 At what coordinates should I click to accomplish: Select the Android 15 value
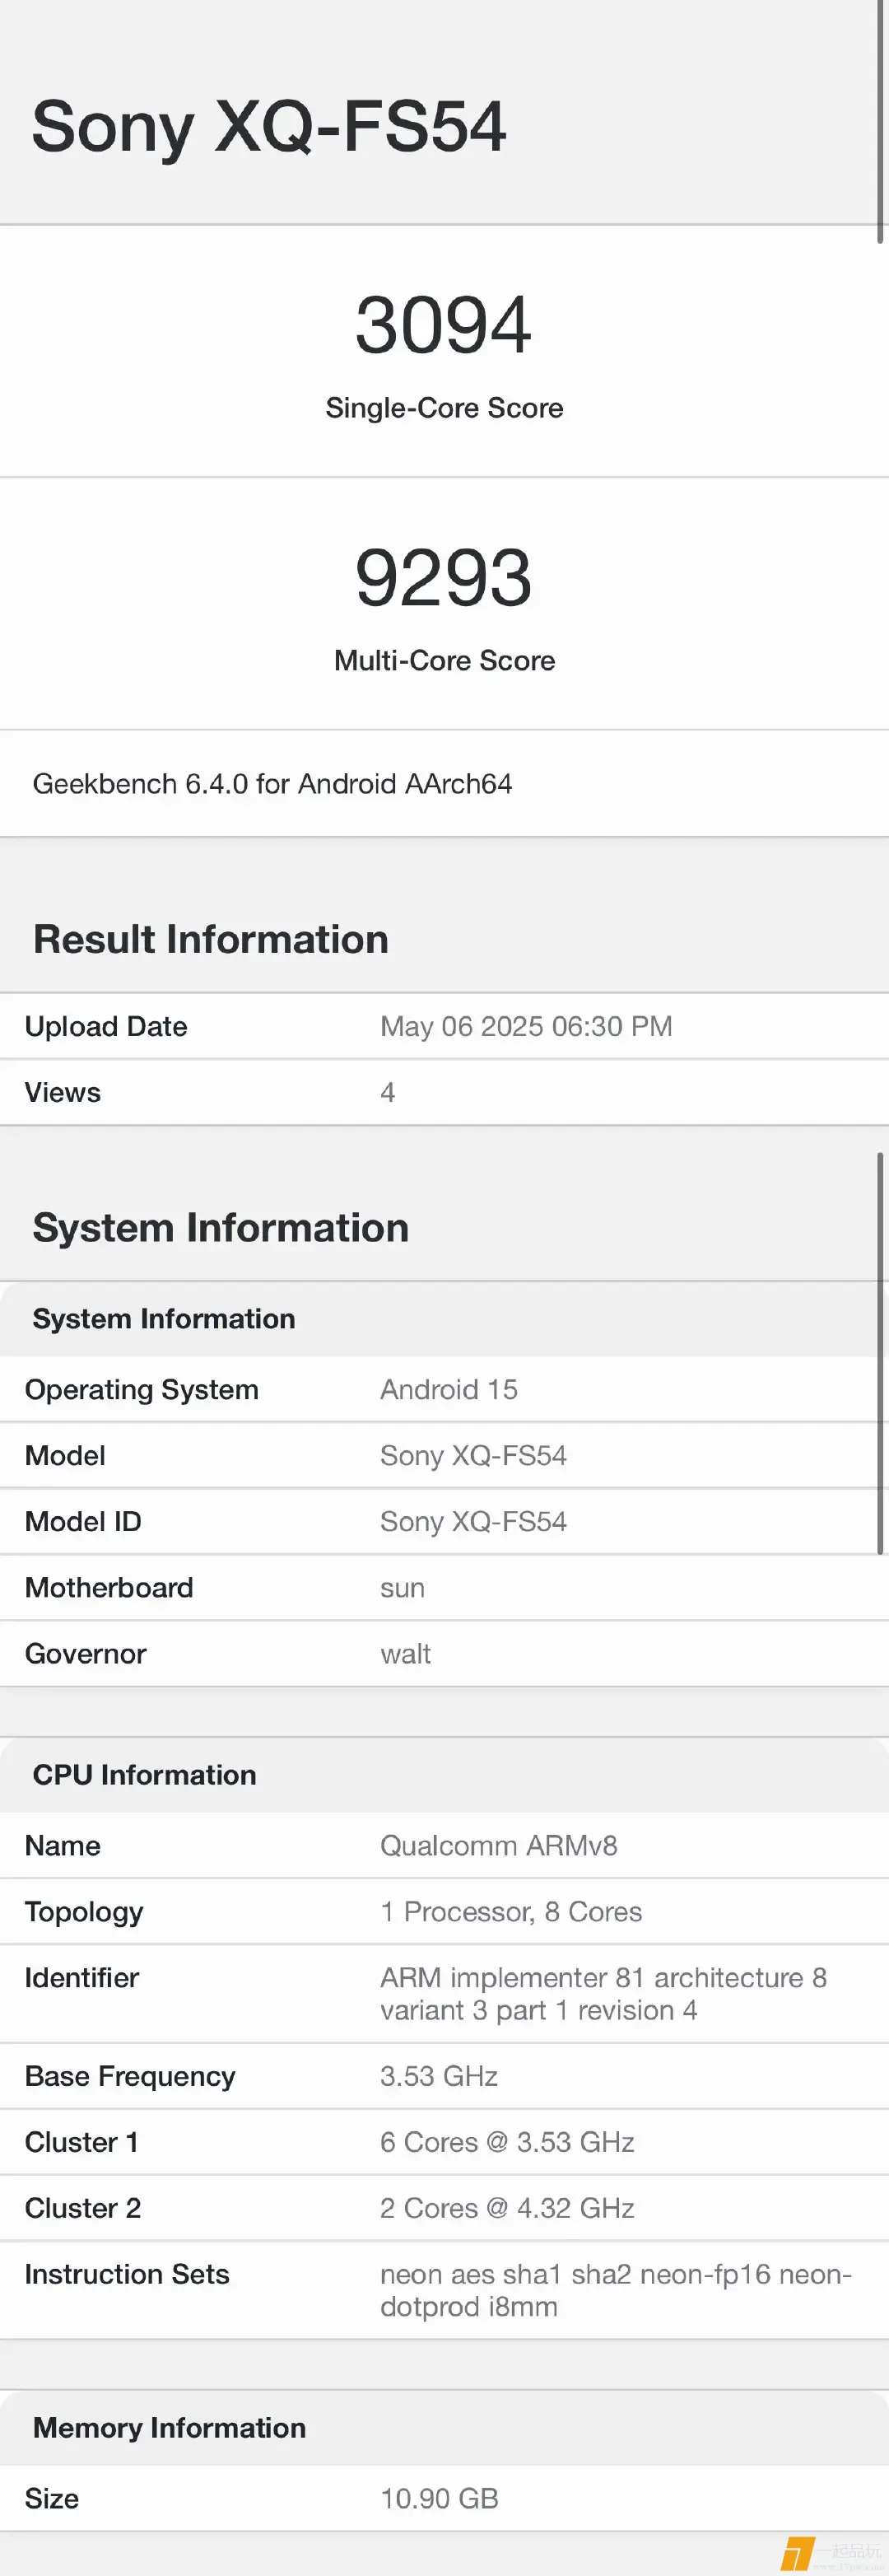tap(449, 1390)
